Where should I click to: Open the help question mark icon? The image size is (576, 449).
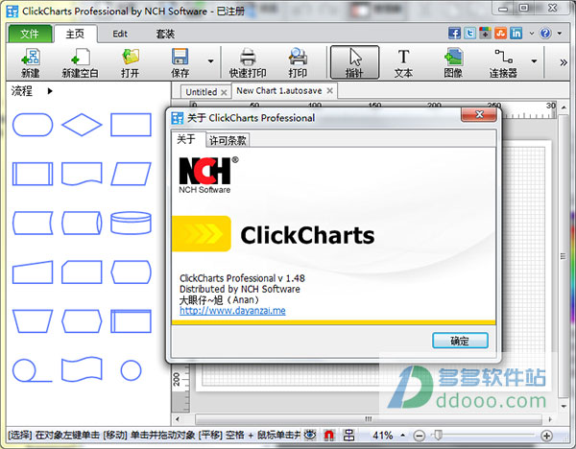[x=545, y=33]
